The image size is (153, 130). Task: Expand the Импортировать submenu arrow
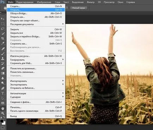63,81
